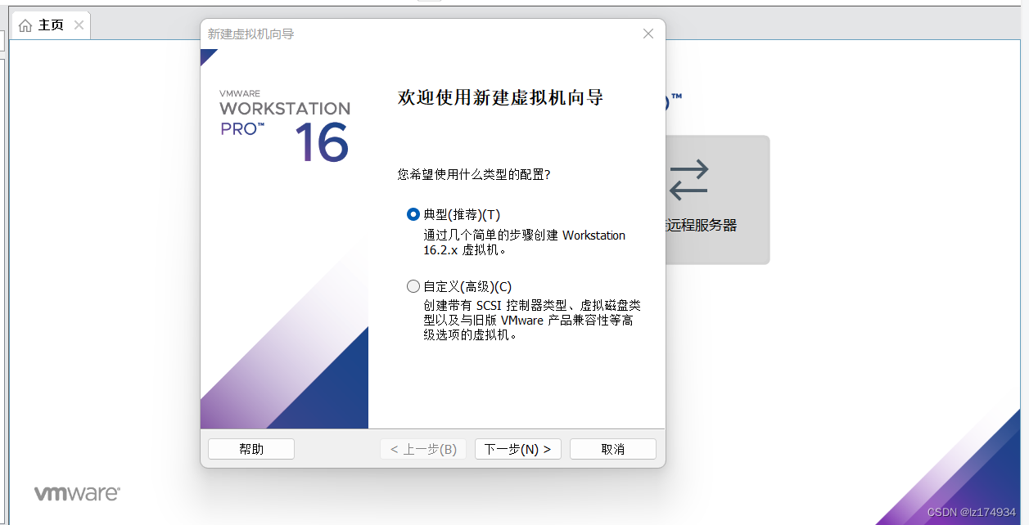Click the 下一步(N) button
The width and height of the screenshot is (1029, 525).
[x=517, y=449]
